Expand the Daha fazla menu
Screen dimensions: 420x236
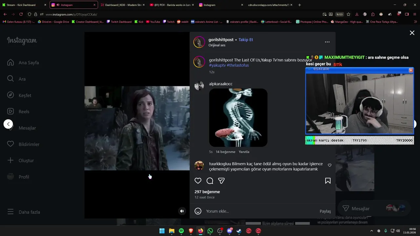coord(23,212)
